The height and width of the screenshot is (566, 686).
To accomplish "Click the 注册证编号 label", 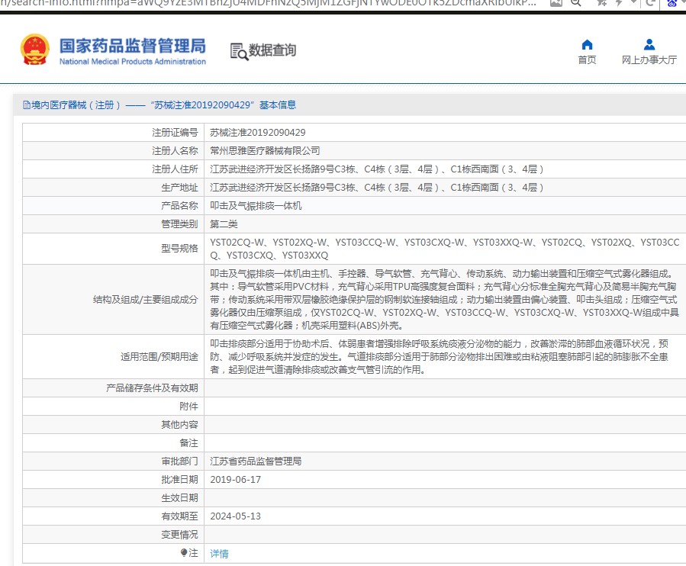I will pos(175,133).
